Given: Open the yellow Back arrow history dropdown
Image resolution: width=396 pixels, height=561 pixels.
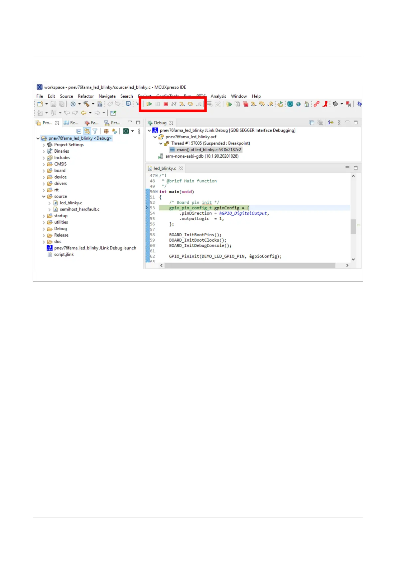Looking at the screenshot, I should point(90,113).
